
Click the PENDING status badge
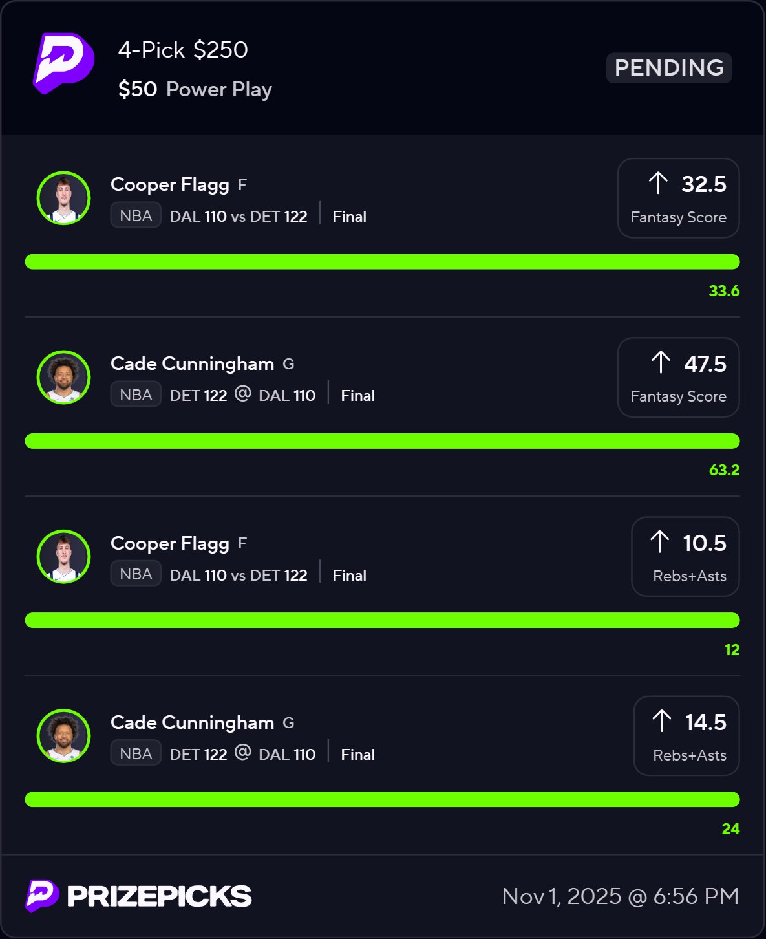[x=669, y=68]
